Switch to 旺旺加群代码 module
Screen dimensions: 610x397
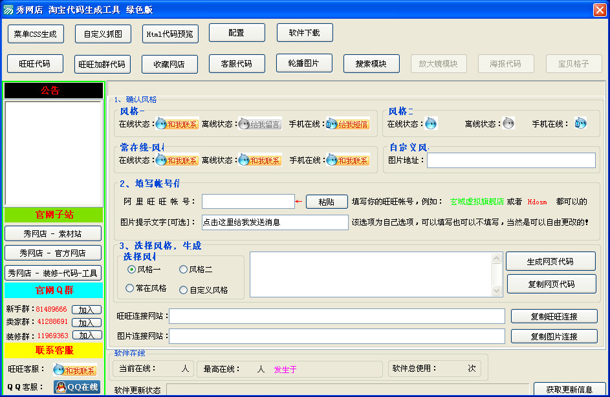click(x=102, y=65)
